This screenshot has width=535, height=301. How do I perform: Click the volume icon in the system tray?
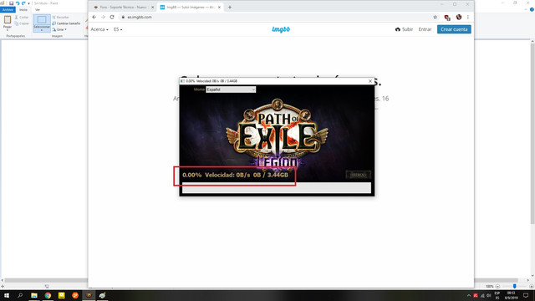(488, 295)
